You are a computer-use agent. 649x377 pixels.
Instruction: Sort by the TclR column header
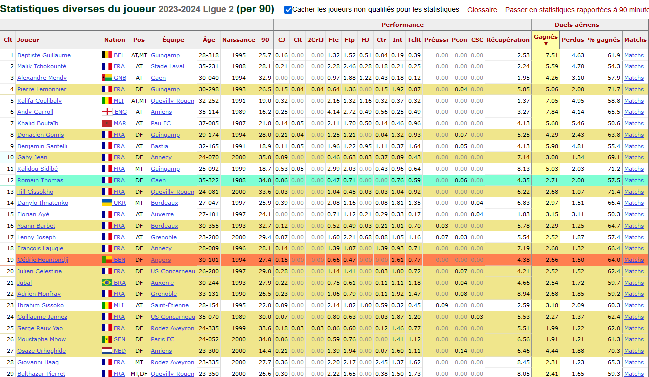click(x=414, y=40)
